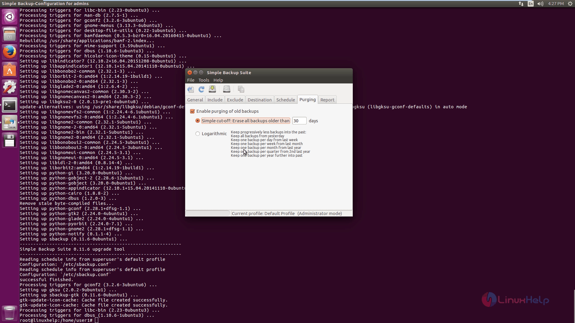Switch to the Report tab

click(327, 99)
